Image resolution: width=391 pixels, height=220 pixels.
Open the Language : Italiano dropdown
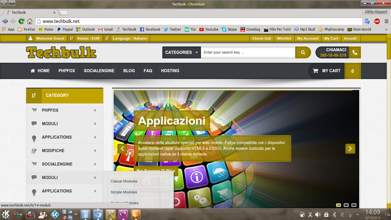126,39
